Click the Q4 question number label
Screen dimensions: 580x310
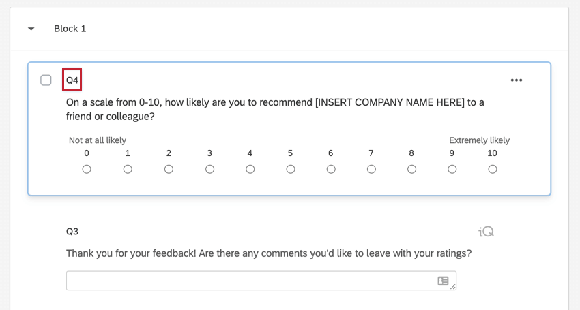click(72, 80)
